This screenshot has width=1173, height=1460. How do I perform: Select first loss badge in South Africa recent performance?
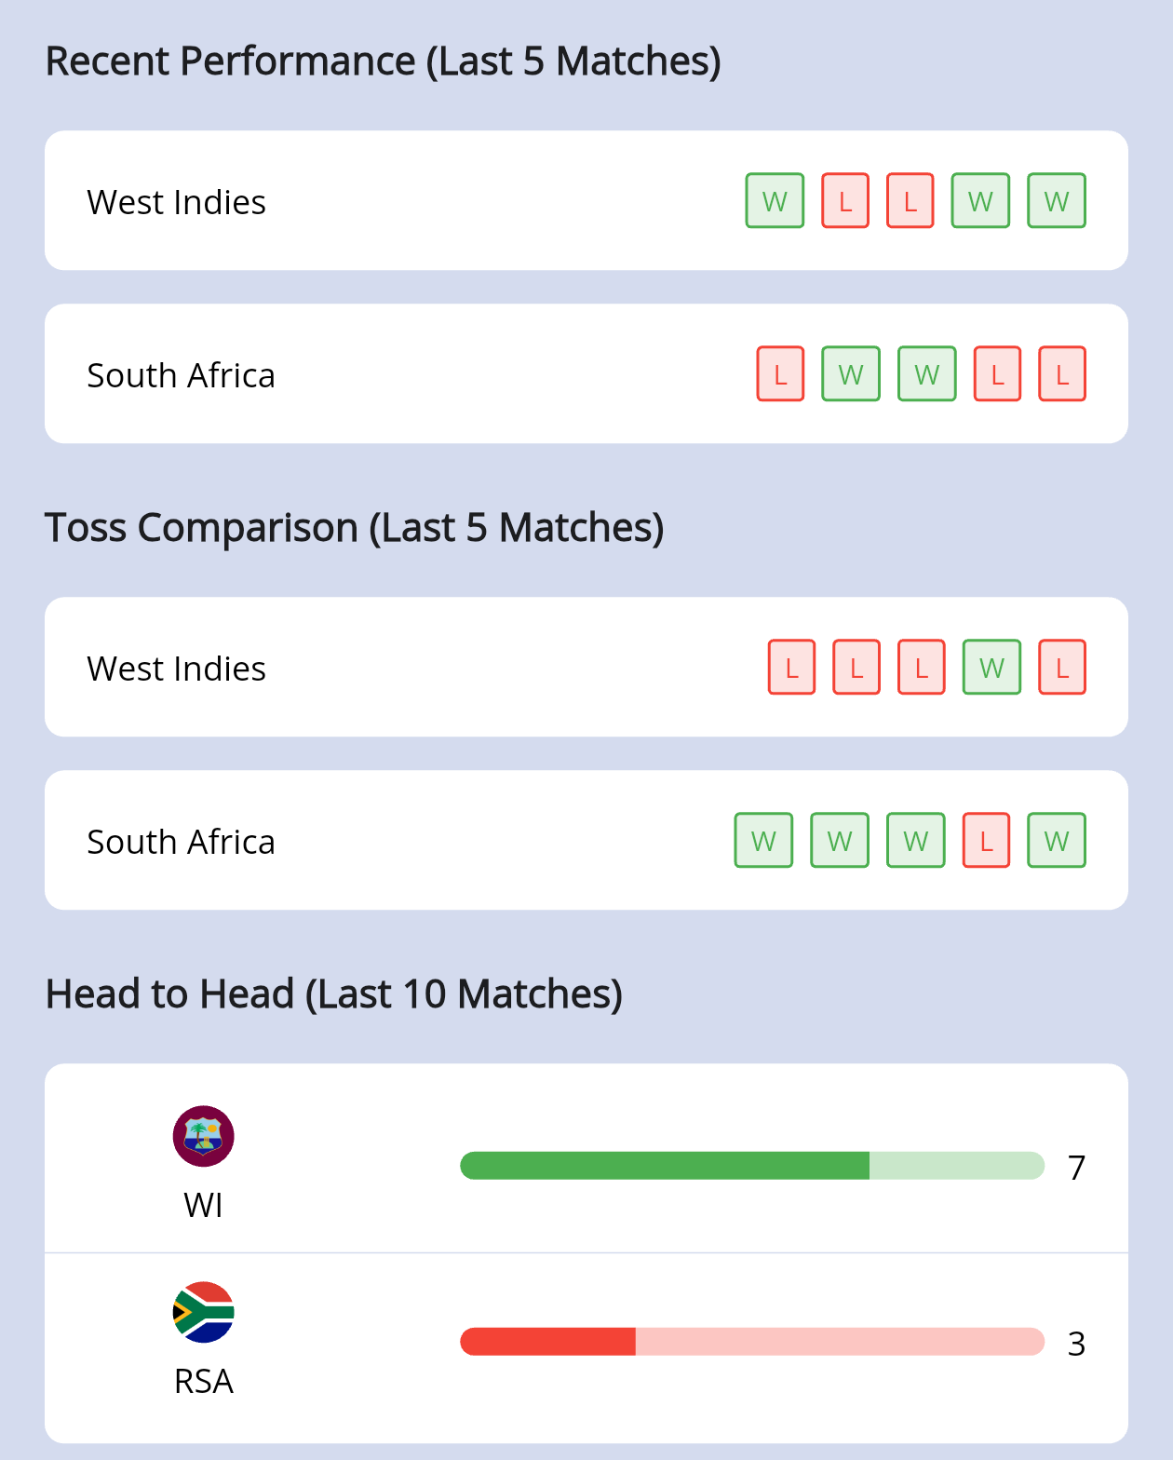pyautogui.click(x=780, y=373)
